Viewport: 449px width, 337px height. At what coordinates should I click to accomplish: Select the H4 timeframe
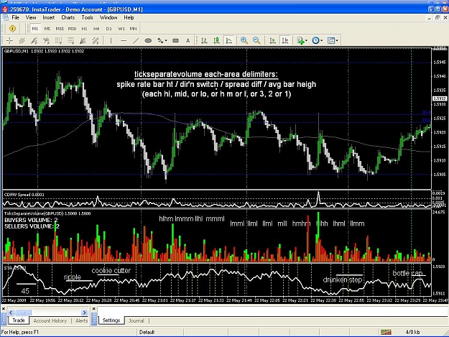(x=96, y=29)
